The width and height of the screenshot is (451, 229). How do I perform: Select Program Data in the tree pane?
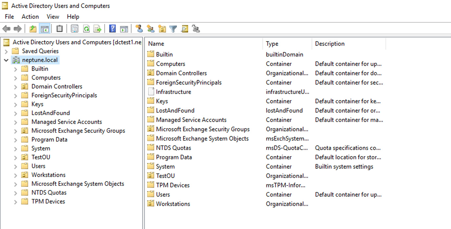click(x=49, y=140)
